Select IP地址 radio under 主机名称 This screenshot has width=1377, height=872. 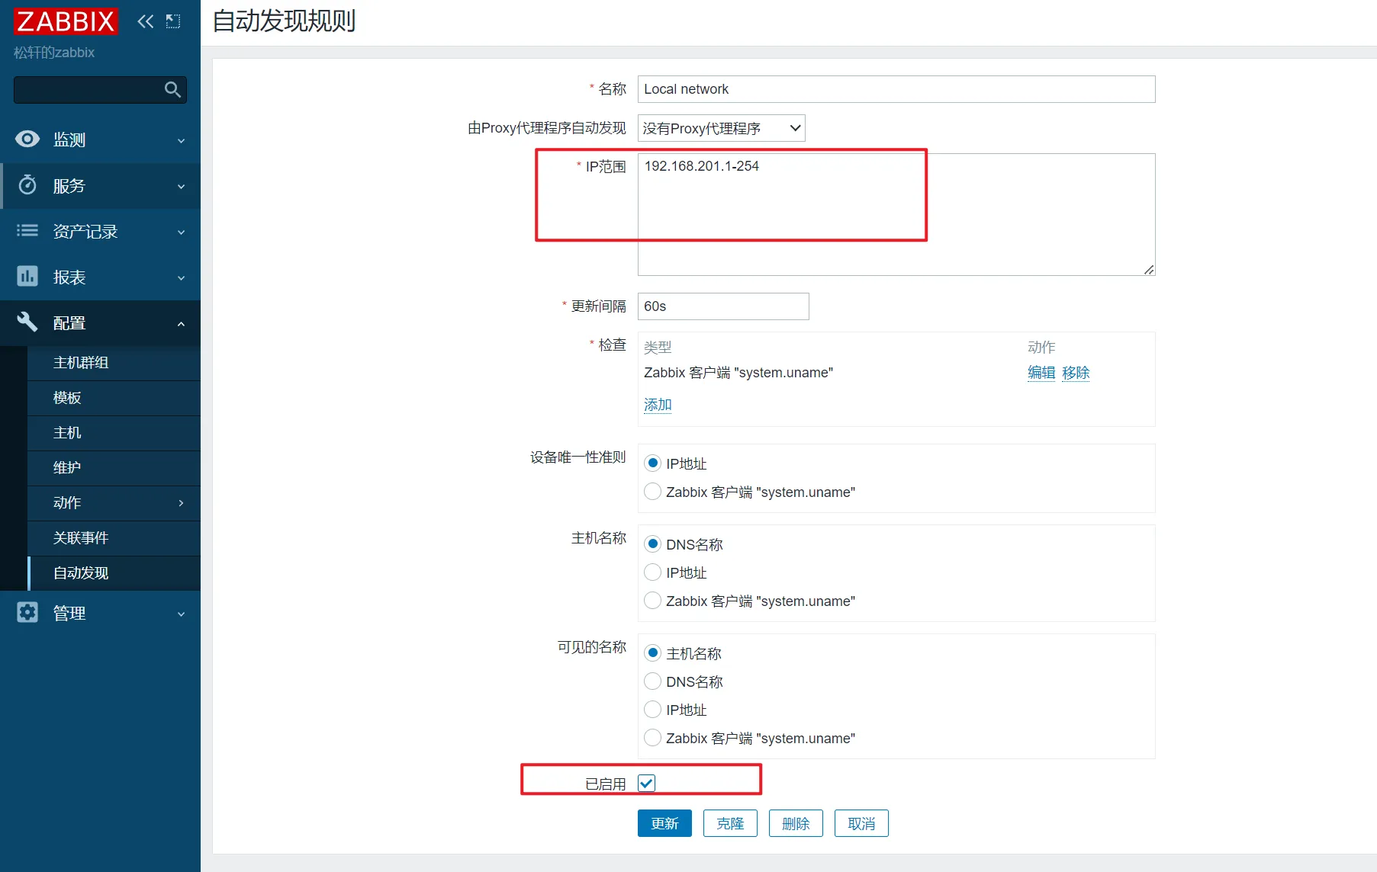pyautogui.click(x=653, y=572)
